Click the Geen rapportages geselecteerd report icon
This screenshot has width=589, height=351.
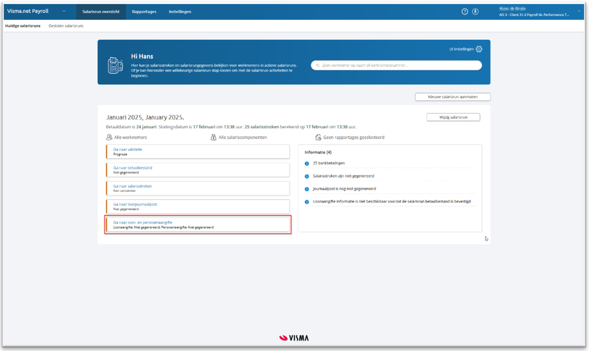[318, 137]
